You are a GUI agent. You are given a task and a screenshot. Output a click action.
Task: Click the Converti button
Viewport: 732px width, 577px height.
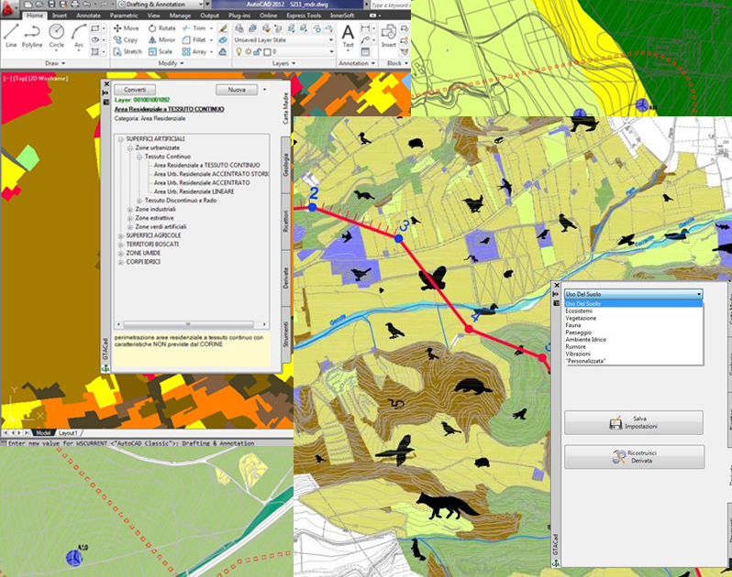tap(135, 90)
